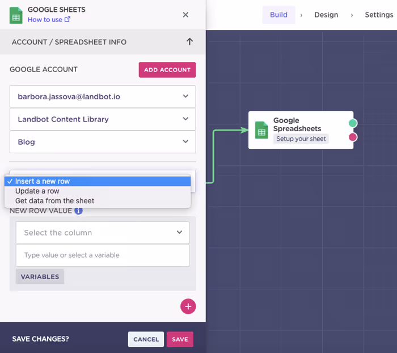Click the Google Sheets logo icon in panel header
This screenshot has width=397, height=353.
click(x=16, y=15)
